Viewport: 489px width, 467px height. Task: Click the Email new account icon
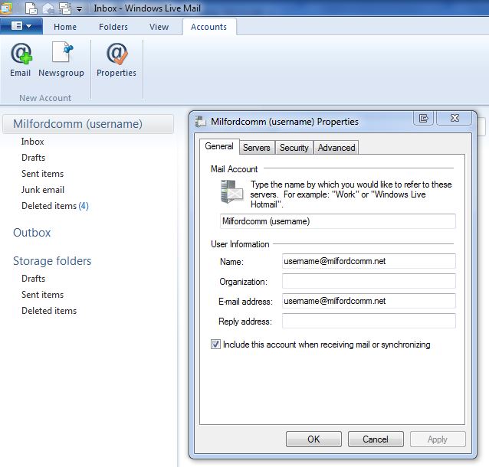click(x=21, y=60)
